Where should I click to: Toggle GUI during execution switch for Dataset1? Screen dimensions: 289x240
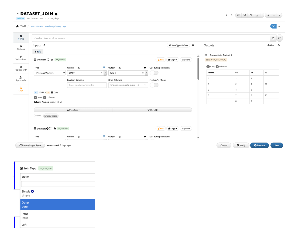[154, 73]
